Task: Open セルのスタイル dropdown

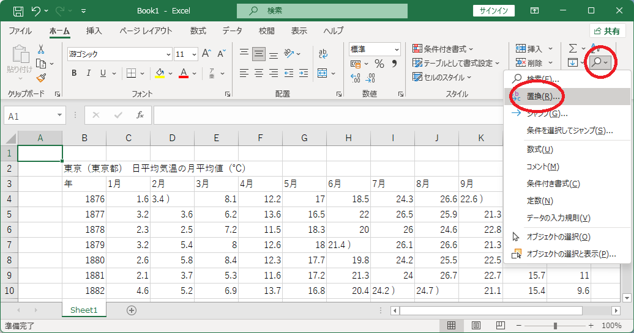Action: [x=442, y=78]
